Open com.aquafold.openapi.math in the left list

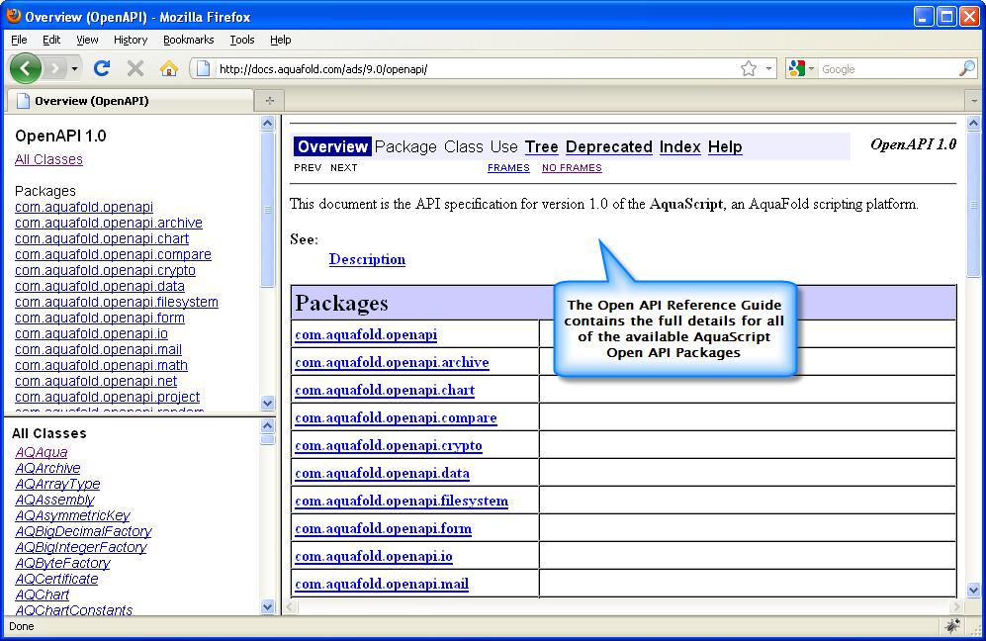coord(101,365)
